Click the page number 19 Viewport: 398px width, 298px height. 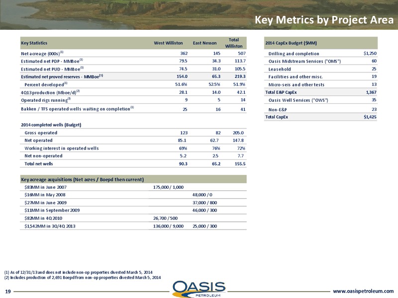(x=8, y=292)
